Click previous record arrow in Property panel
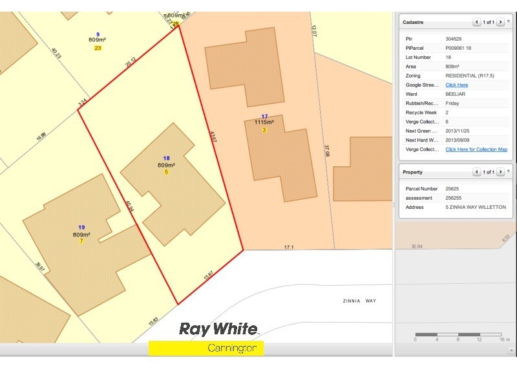 477,172
